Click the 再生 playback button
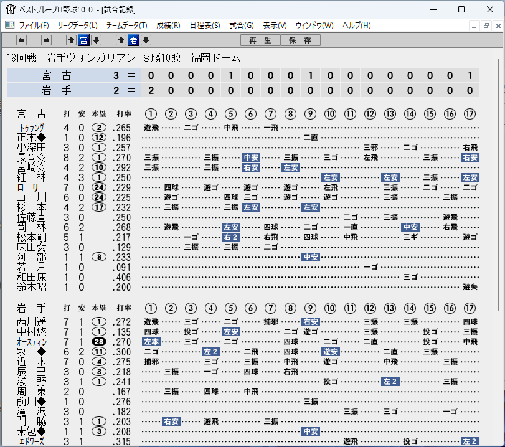Viewport: 505px width, 447px height. coord(260,40)
